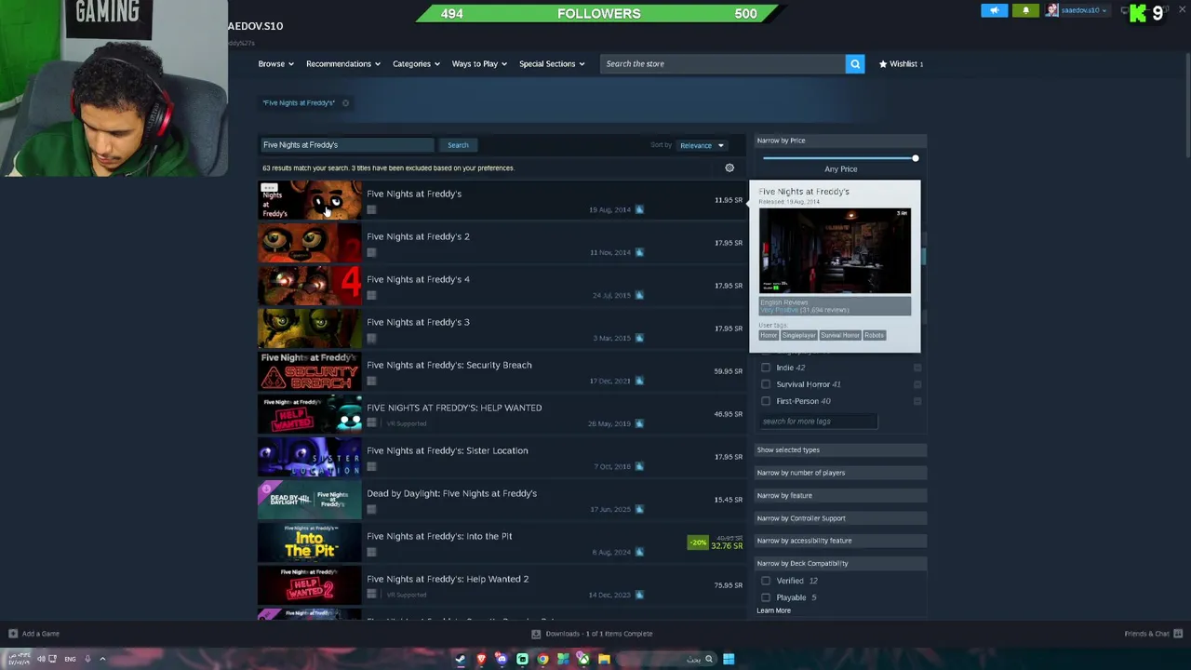The image size is (1191, 670).
Task: Collapse the 'Narrow by Price' section
Action: [x=840, y=141]
